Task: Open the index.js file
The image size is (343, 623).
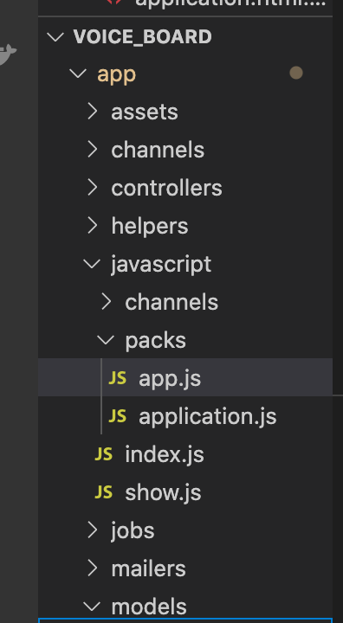Action: 165,454
